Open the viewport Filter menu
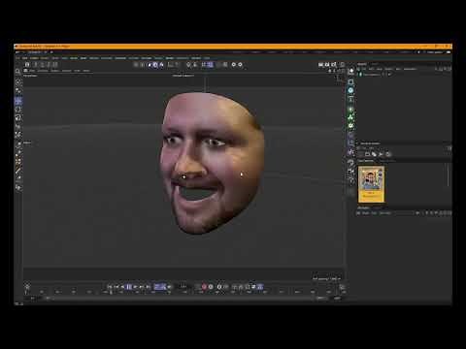Viewport: 466px width, 349px height. [x=78, y=71]
